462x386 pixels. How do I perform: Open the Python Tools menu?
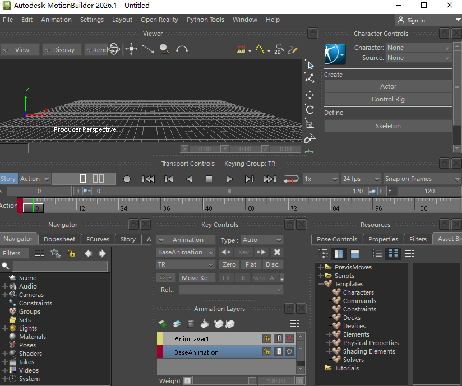[205, 20]
